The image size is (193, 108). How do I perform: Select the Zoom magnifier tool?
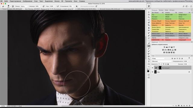point(149,17)
